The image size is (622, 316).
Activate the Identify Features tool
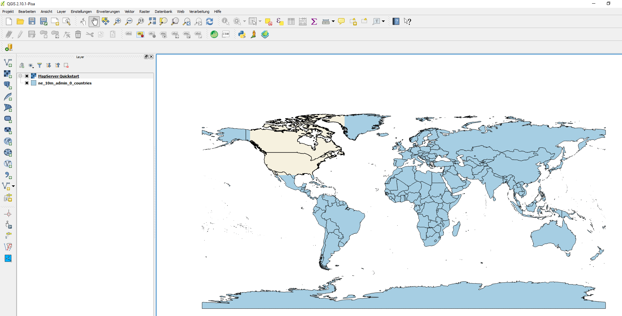226,21
